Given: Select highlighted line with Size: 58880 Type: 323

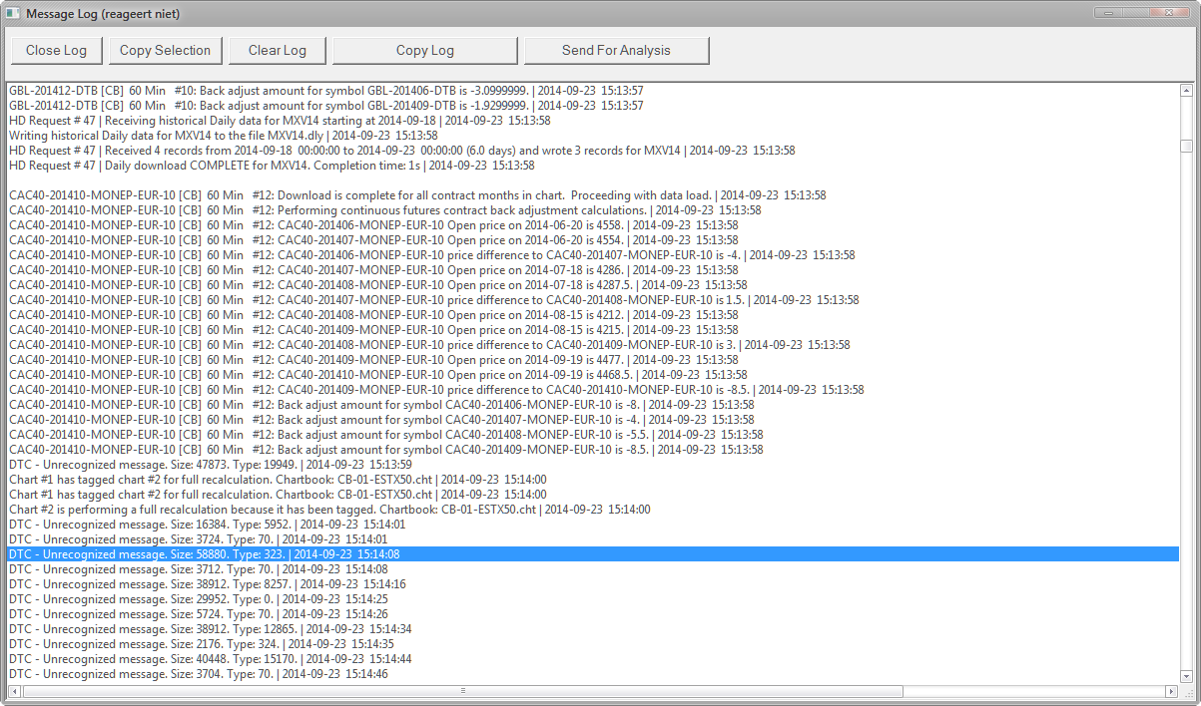Looking at the screenshot, I should pyautogui.click(x=593, y=554).
